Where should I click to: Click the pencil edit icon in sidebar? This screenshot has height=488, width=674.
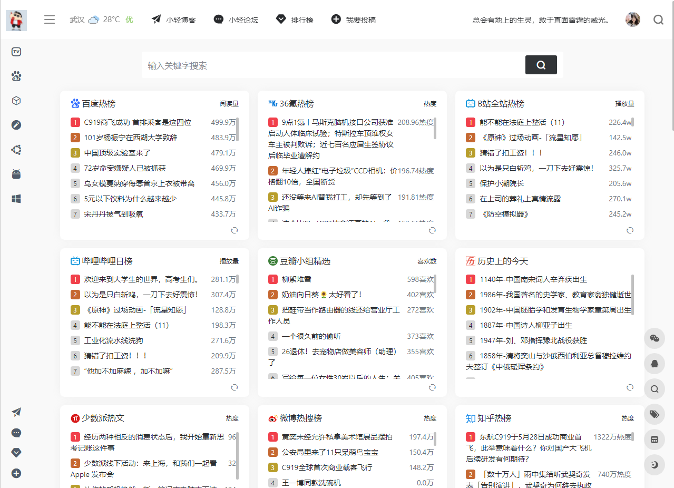click(x=16, y=125)
